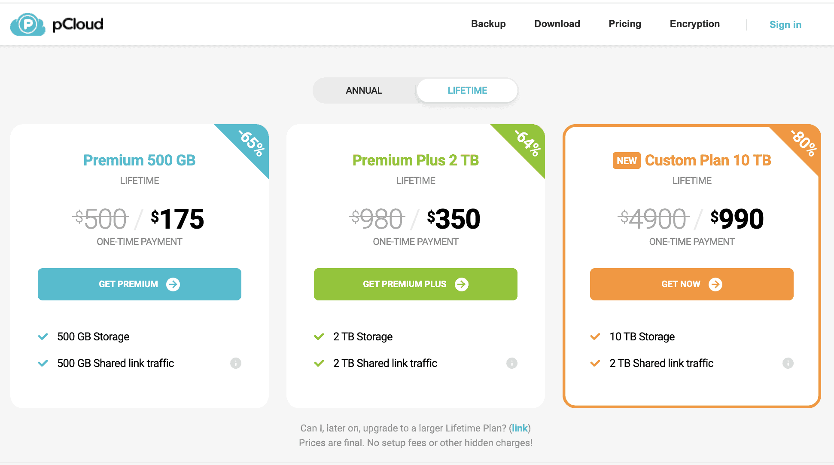Open the Encryption menu item
This screenshot has height=465, width=834.
694,24
